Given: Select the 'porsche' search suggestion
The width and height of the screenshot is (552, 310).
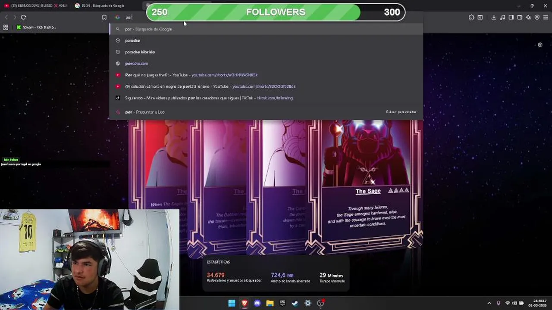Looking at the screenshot, I should 266,40.
